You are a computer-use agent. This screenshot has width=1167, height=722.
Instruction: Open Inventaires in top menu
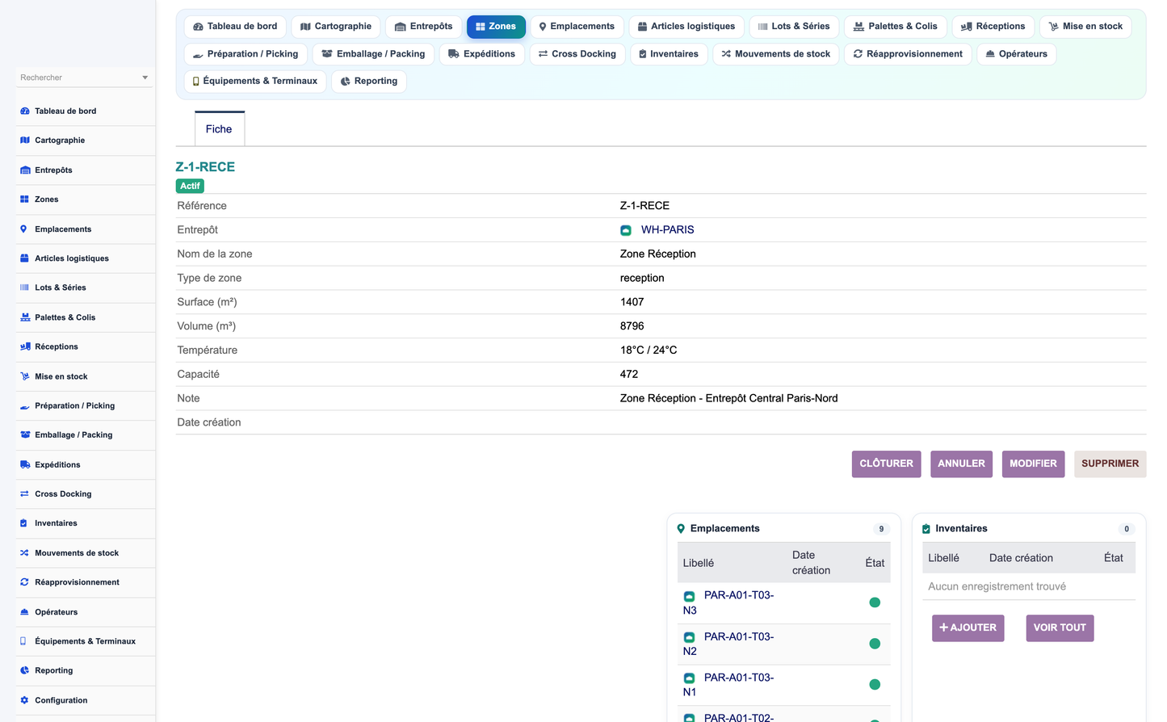[x=669, y=54]
